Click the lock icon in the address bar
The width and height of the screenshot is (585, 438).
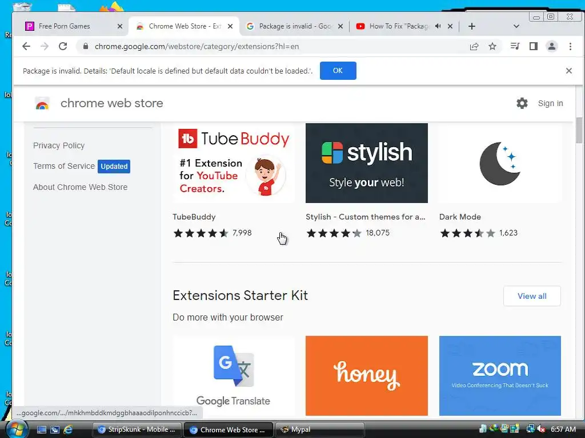tap(86, 46)
